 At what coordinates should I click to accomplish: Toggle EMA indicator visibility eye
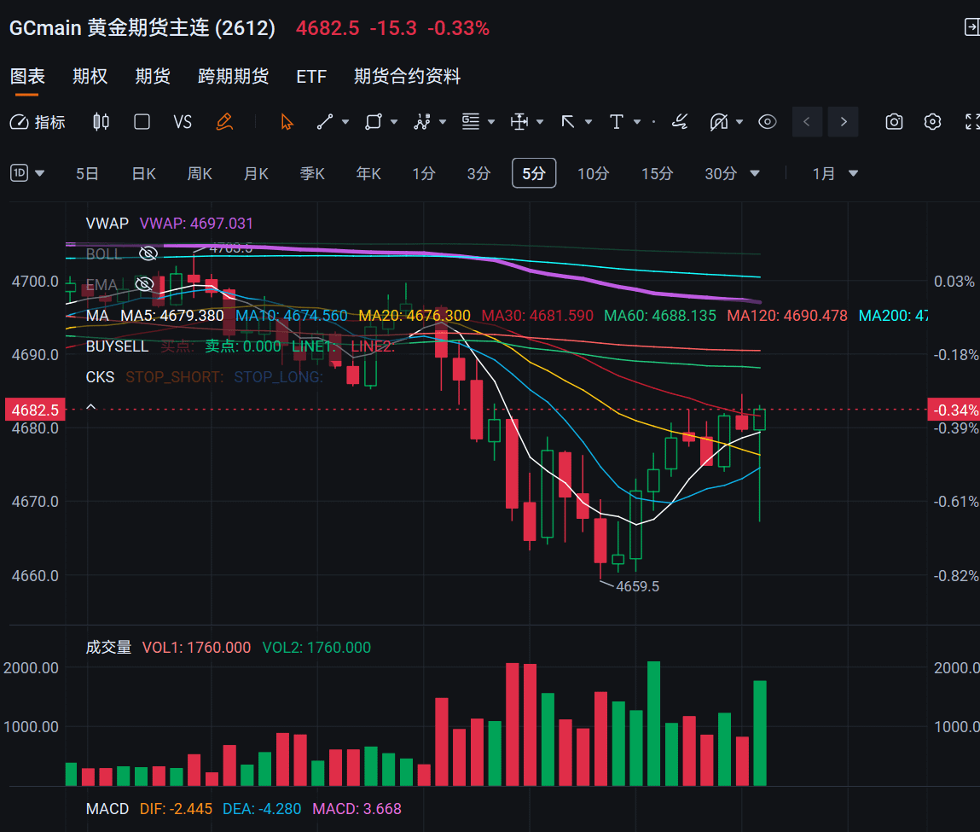pos(144,284)
